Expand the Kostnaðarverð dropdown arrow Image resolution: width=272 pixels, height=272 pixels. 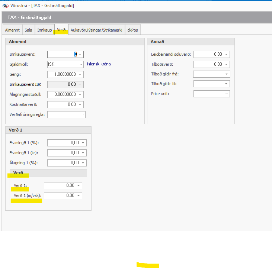(x=80, y=104)
